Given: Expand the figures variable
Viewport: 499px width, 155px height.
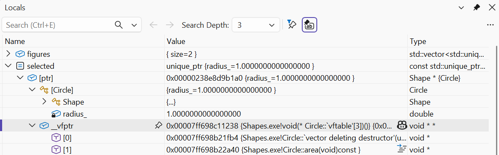Looking at the screenshot, I should pos(8,54).
